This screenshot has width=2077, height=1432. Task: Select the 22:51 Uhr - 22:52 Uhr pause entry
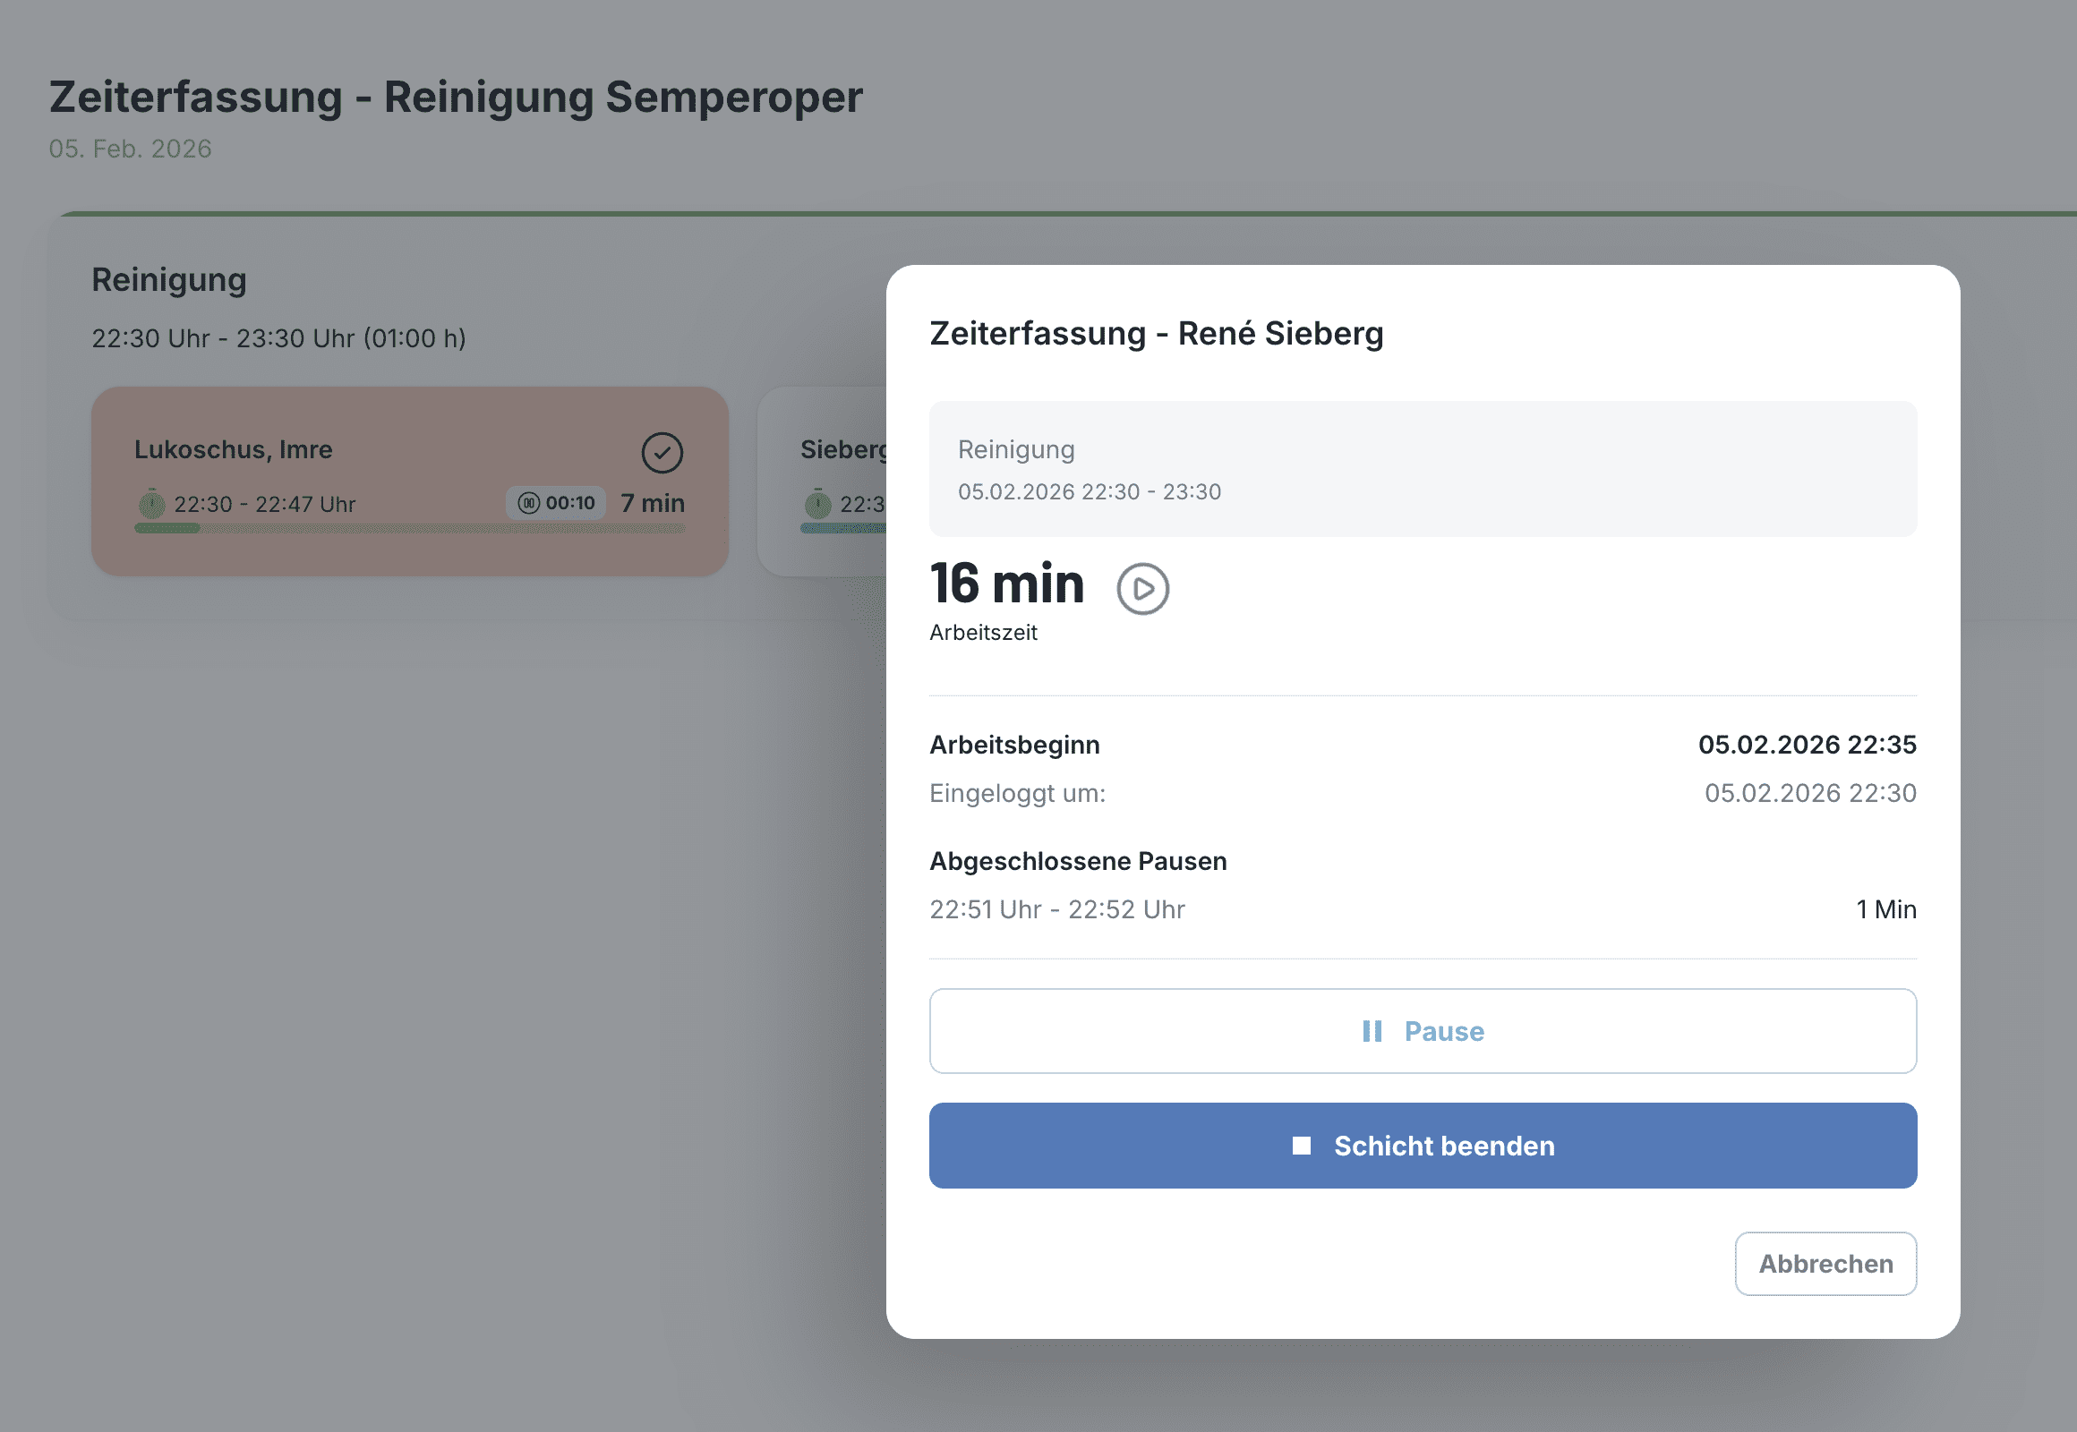click(x=1057, y=910)
